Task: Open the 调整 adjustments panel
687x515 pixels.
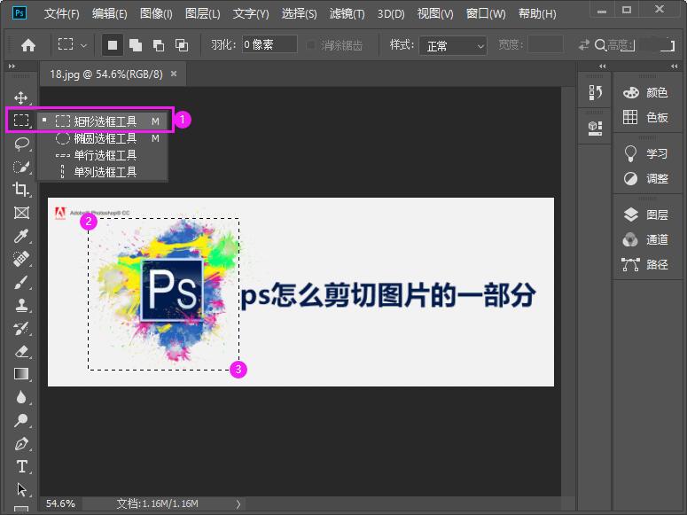Action: click(x=645, y=178)
